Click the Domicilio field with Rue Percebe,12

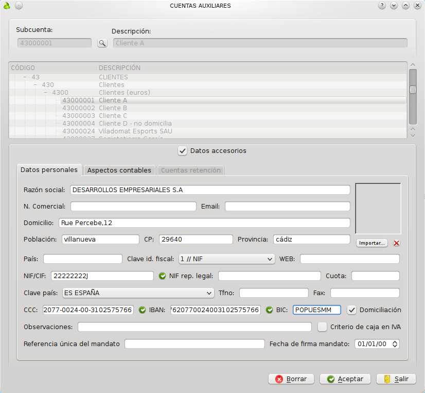tap(204, 223)
